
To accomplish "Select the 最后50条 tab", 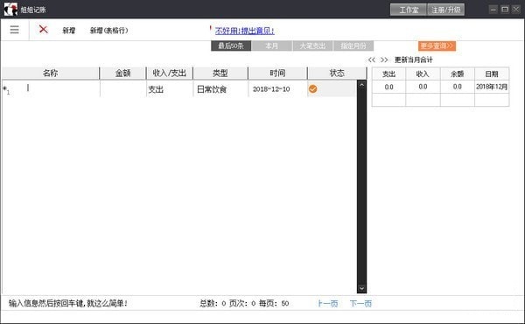I will [231, 46].
